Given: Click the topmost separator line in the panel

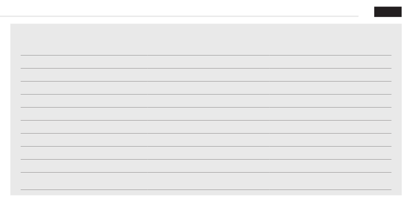Looking at the screenshot, I should (206, 55).
